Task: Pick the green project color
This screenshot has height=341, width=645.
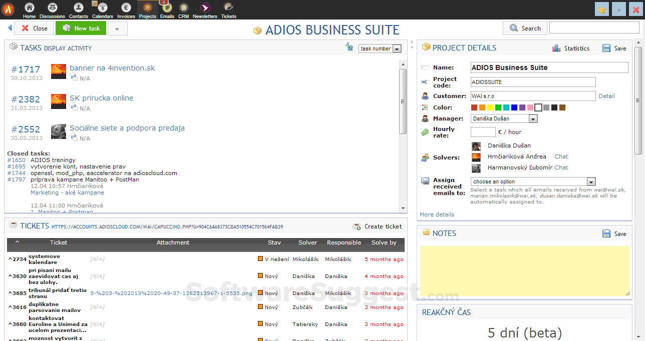Action: click(498, 107)
